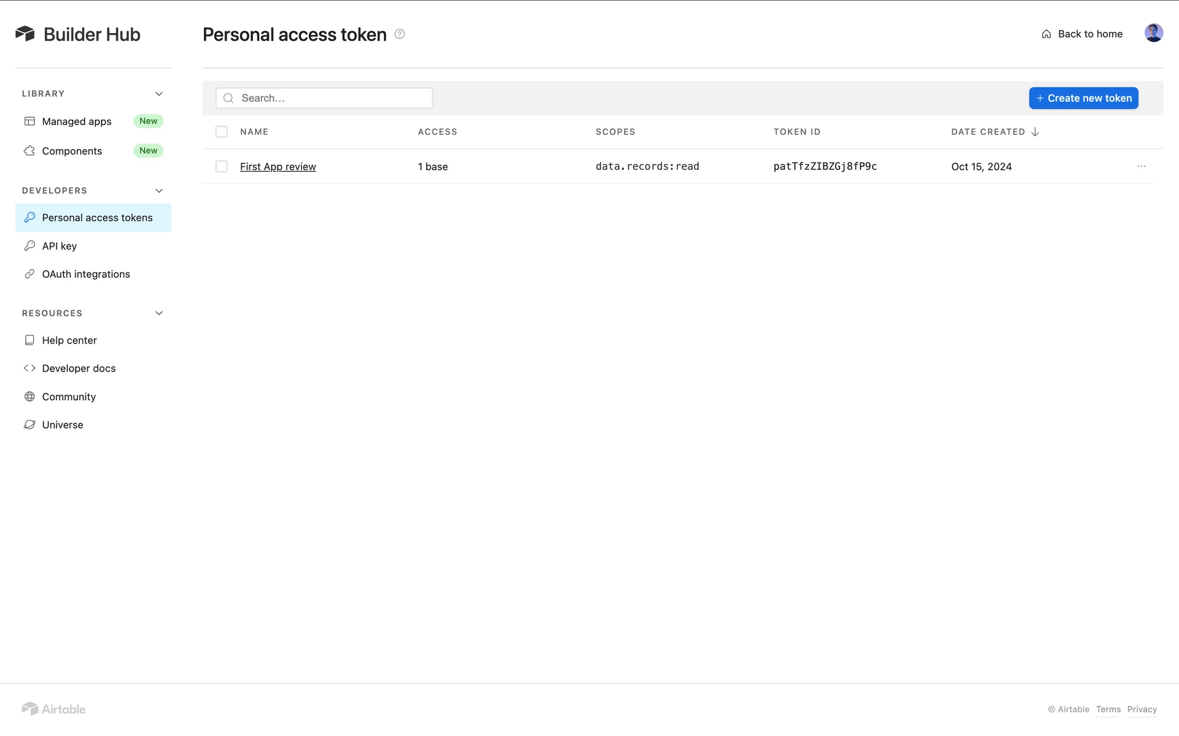Open the user profile avatar
The width and height of the screenshot is (1179, 736).
[1153, 33]
